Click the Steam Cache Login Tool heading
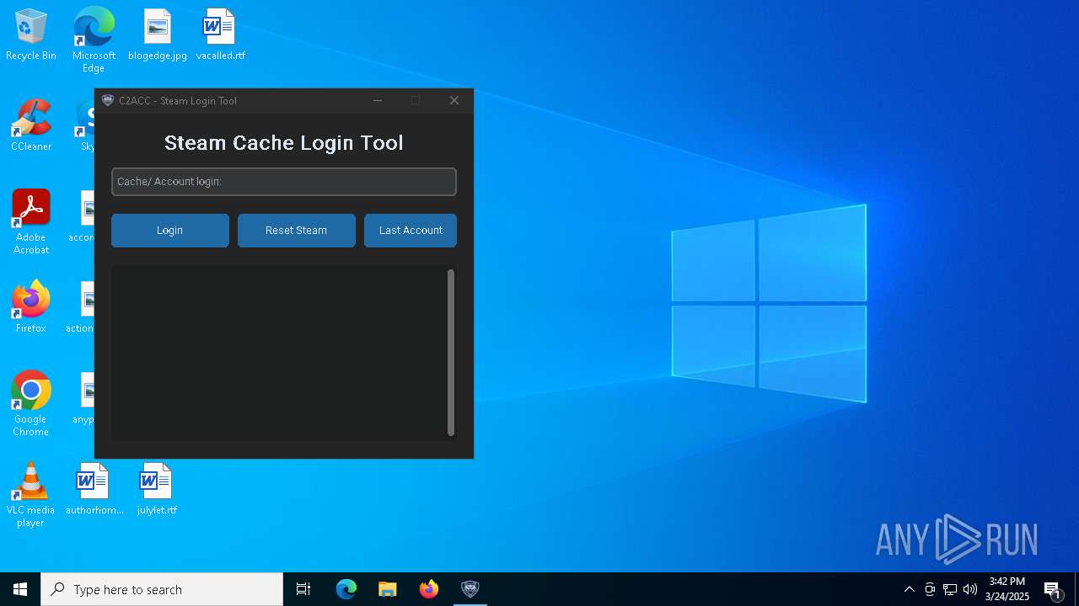This screenshot has width=1079, height=606. pyautogui.click(x=284, y=143)
